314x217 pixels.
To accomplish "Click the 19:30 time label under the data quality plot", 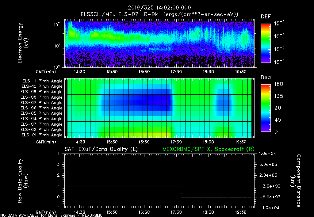I will (240, 212).
